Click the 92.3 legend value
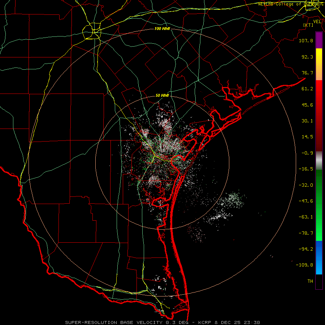This screenshot has width=325, height=325. click(x=307, y=57)
